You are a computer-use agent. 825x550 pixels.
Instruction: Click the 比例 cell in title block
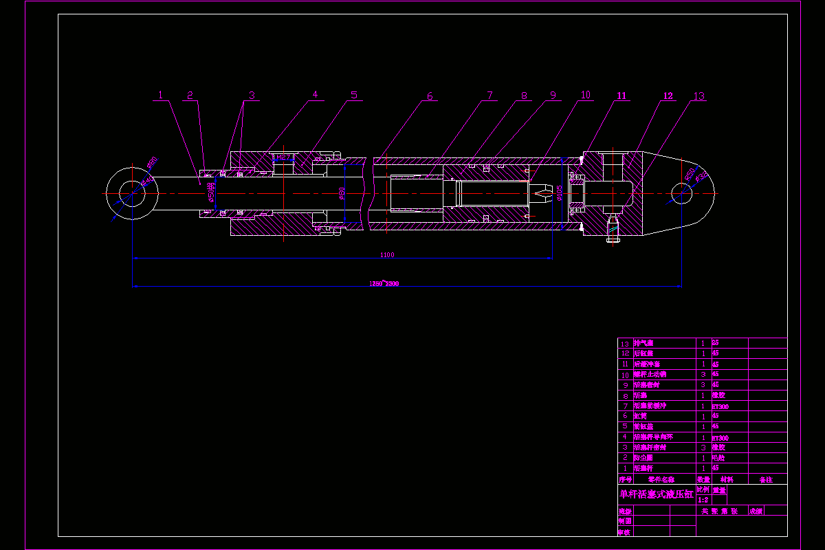pos(703,489)
